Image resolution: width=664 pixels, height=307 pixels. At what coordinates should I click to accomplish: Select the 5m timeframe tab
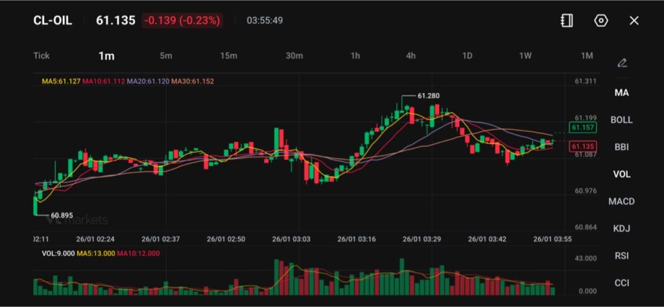click(x=166, y=56)
